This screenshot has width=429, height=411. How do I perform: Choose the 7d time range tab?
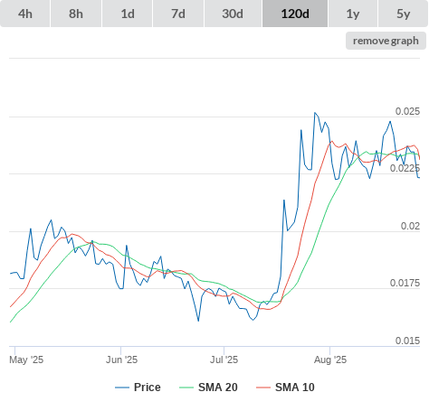pos(178,14)
